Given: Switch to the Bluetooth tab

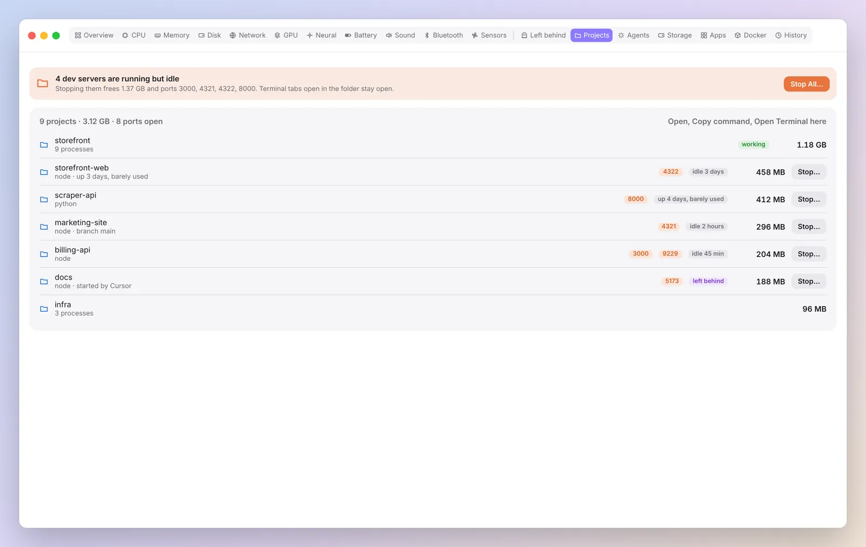Looking at the screenshot, I should pyautogui.click(x=444, y=35).
